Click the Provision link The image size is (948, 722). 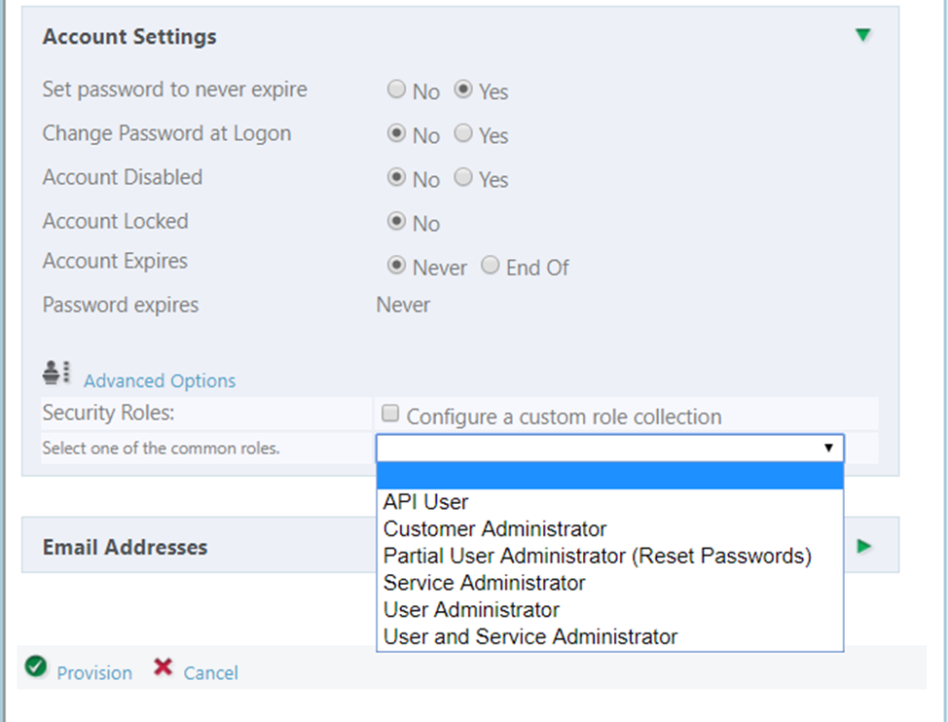[x=94, y=672]
